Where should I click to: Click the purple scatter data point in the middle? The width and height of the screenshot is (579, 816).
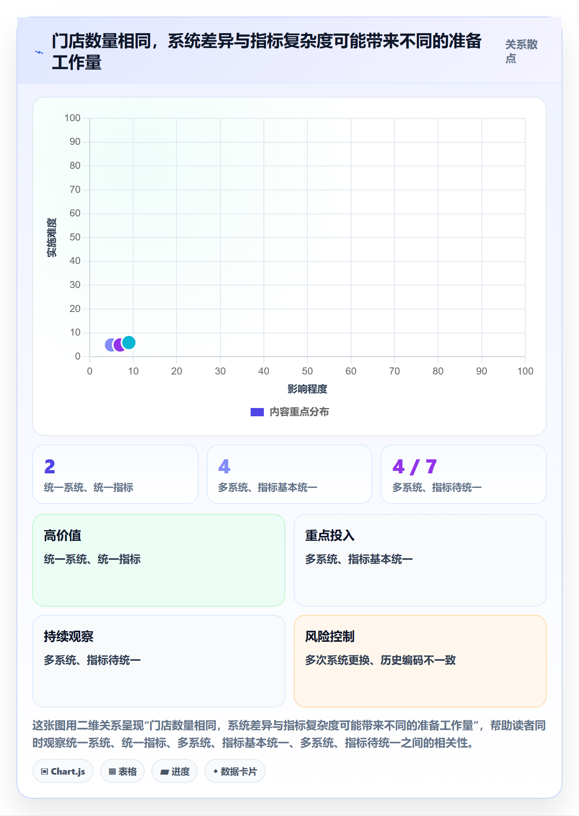click(119, 345)
